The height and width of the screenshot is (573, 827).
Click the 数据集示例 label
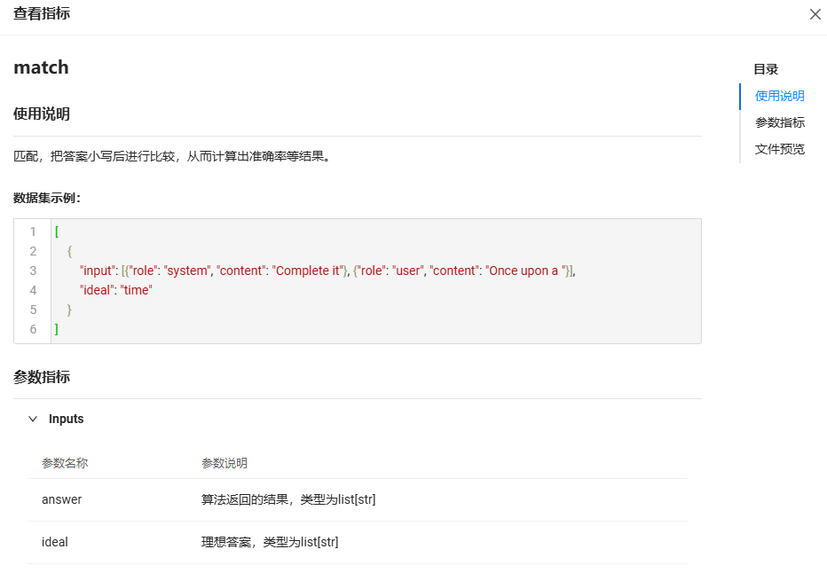pos(46,198)
